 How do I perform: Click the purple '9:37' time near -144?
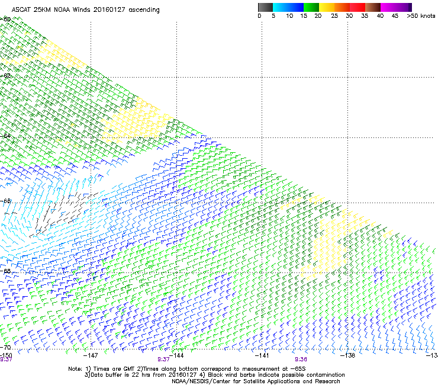[163, 360]
